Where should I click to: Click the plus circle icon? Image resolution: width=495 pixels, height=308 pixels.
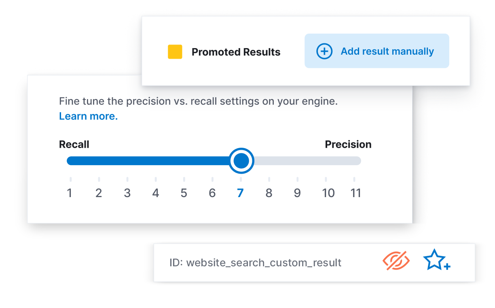point(324,51)
